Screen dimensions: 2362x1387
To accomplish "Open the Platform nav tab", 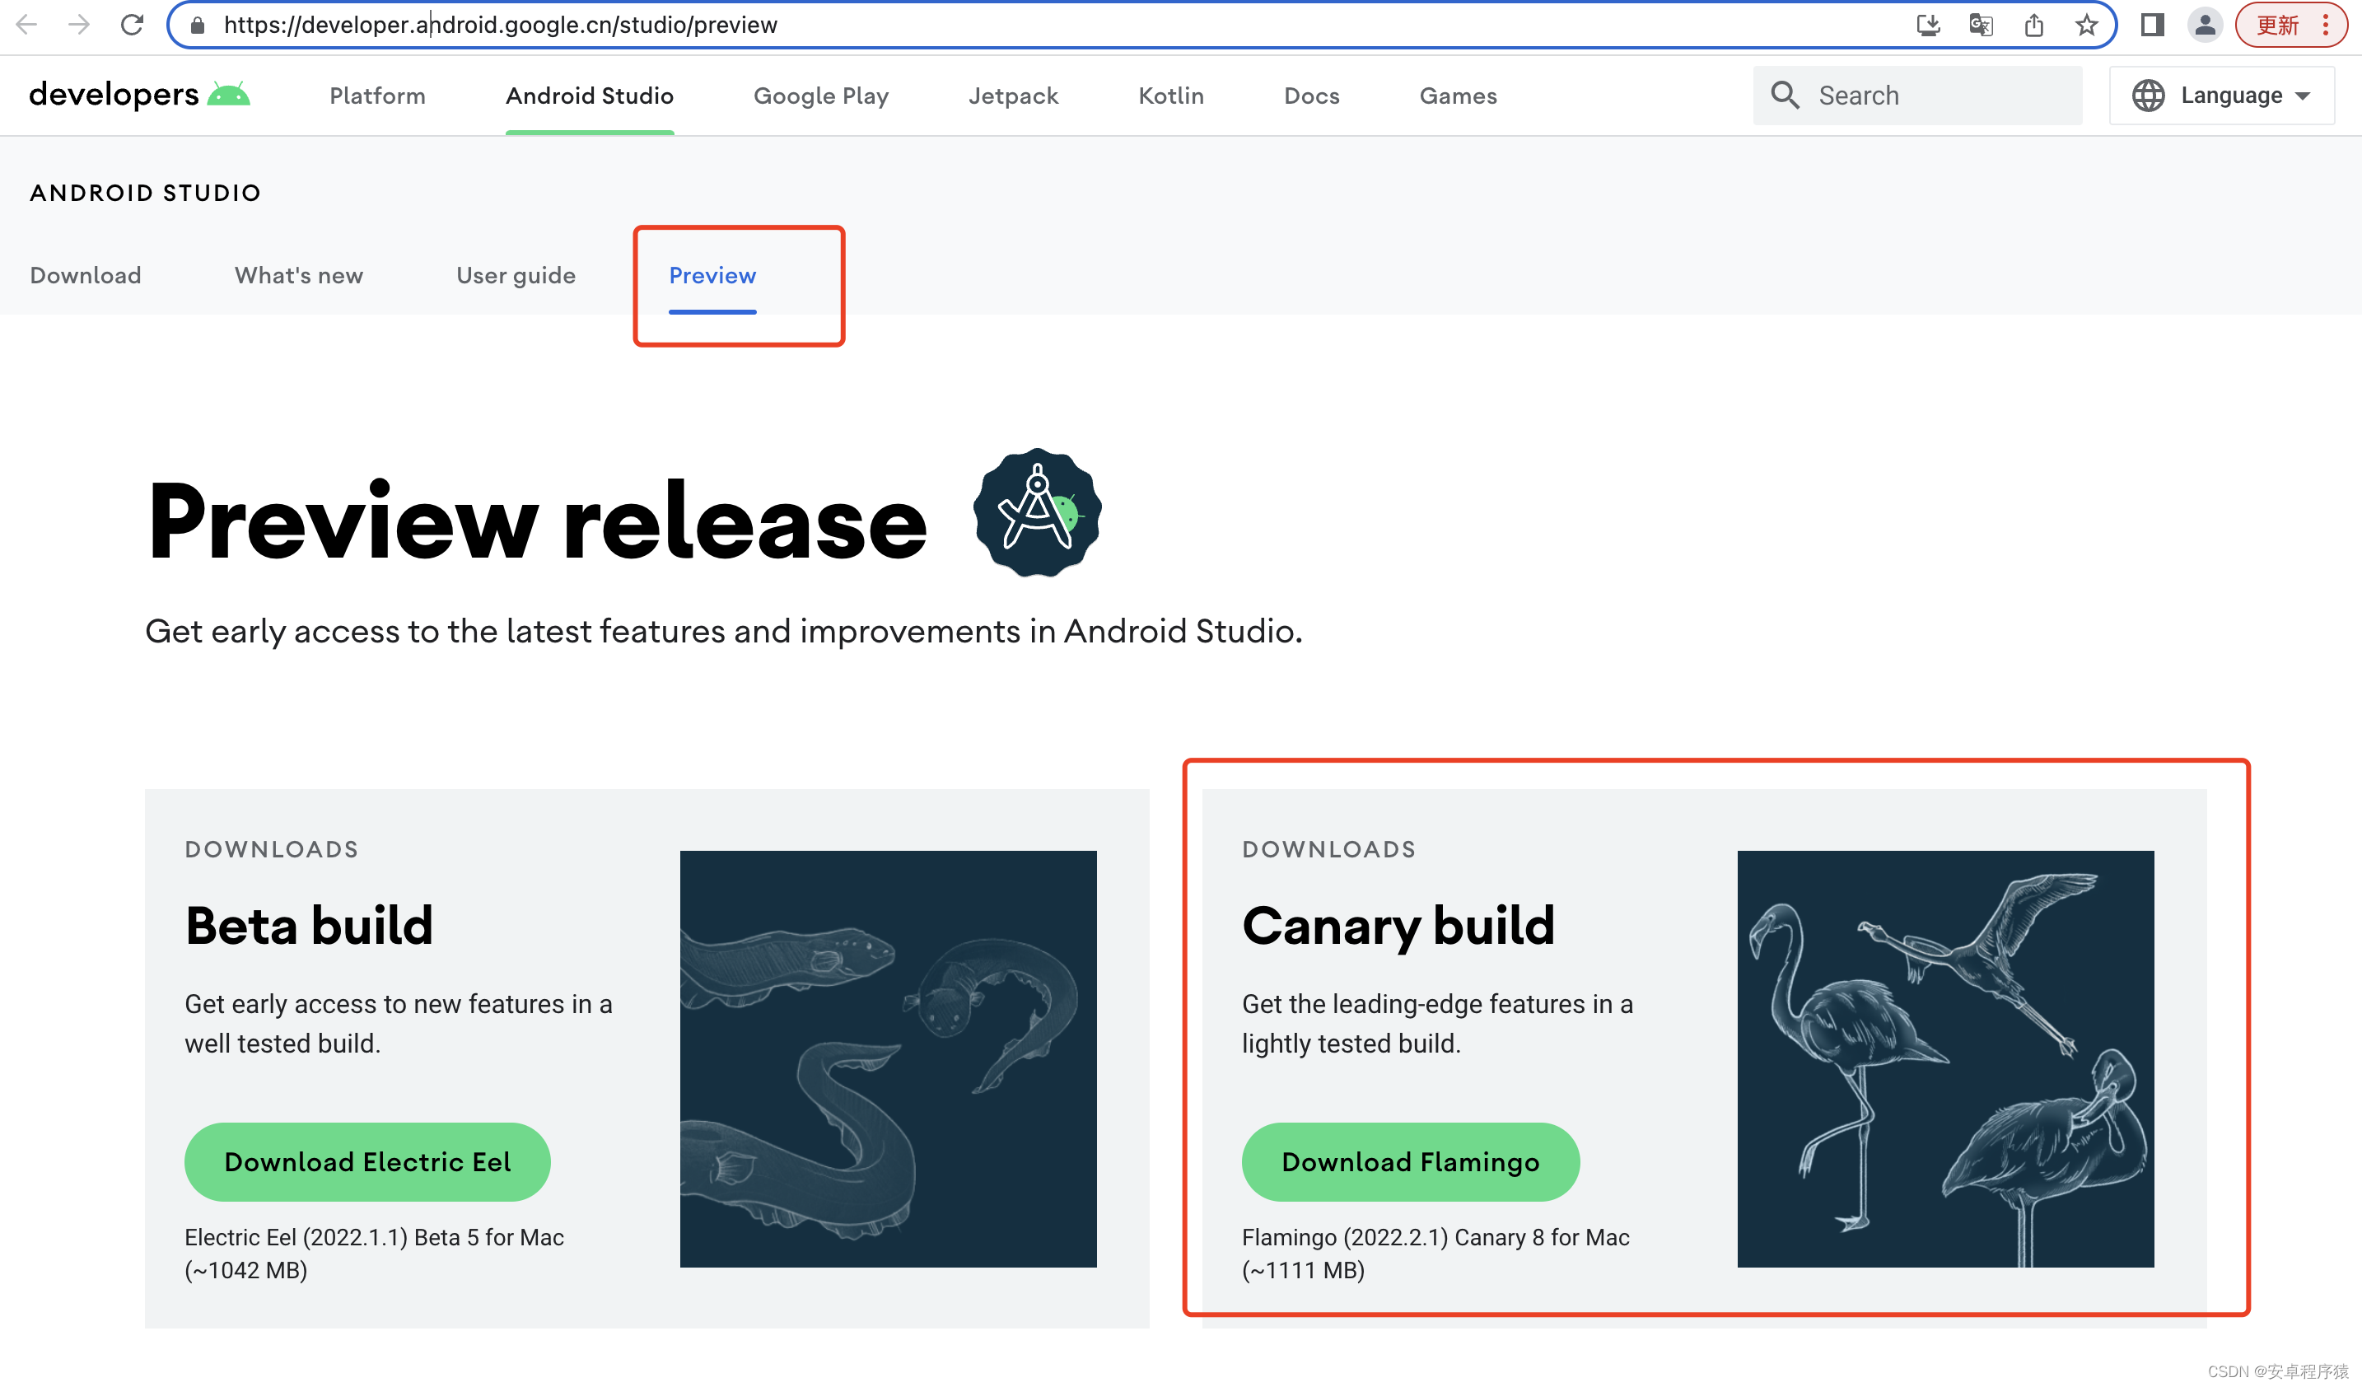I will (378, 96).
